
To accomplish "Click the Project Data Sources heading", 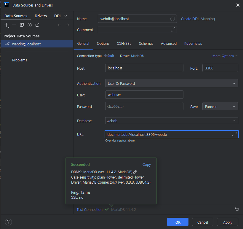I will click(x=22, y=36).
